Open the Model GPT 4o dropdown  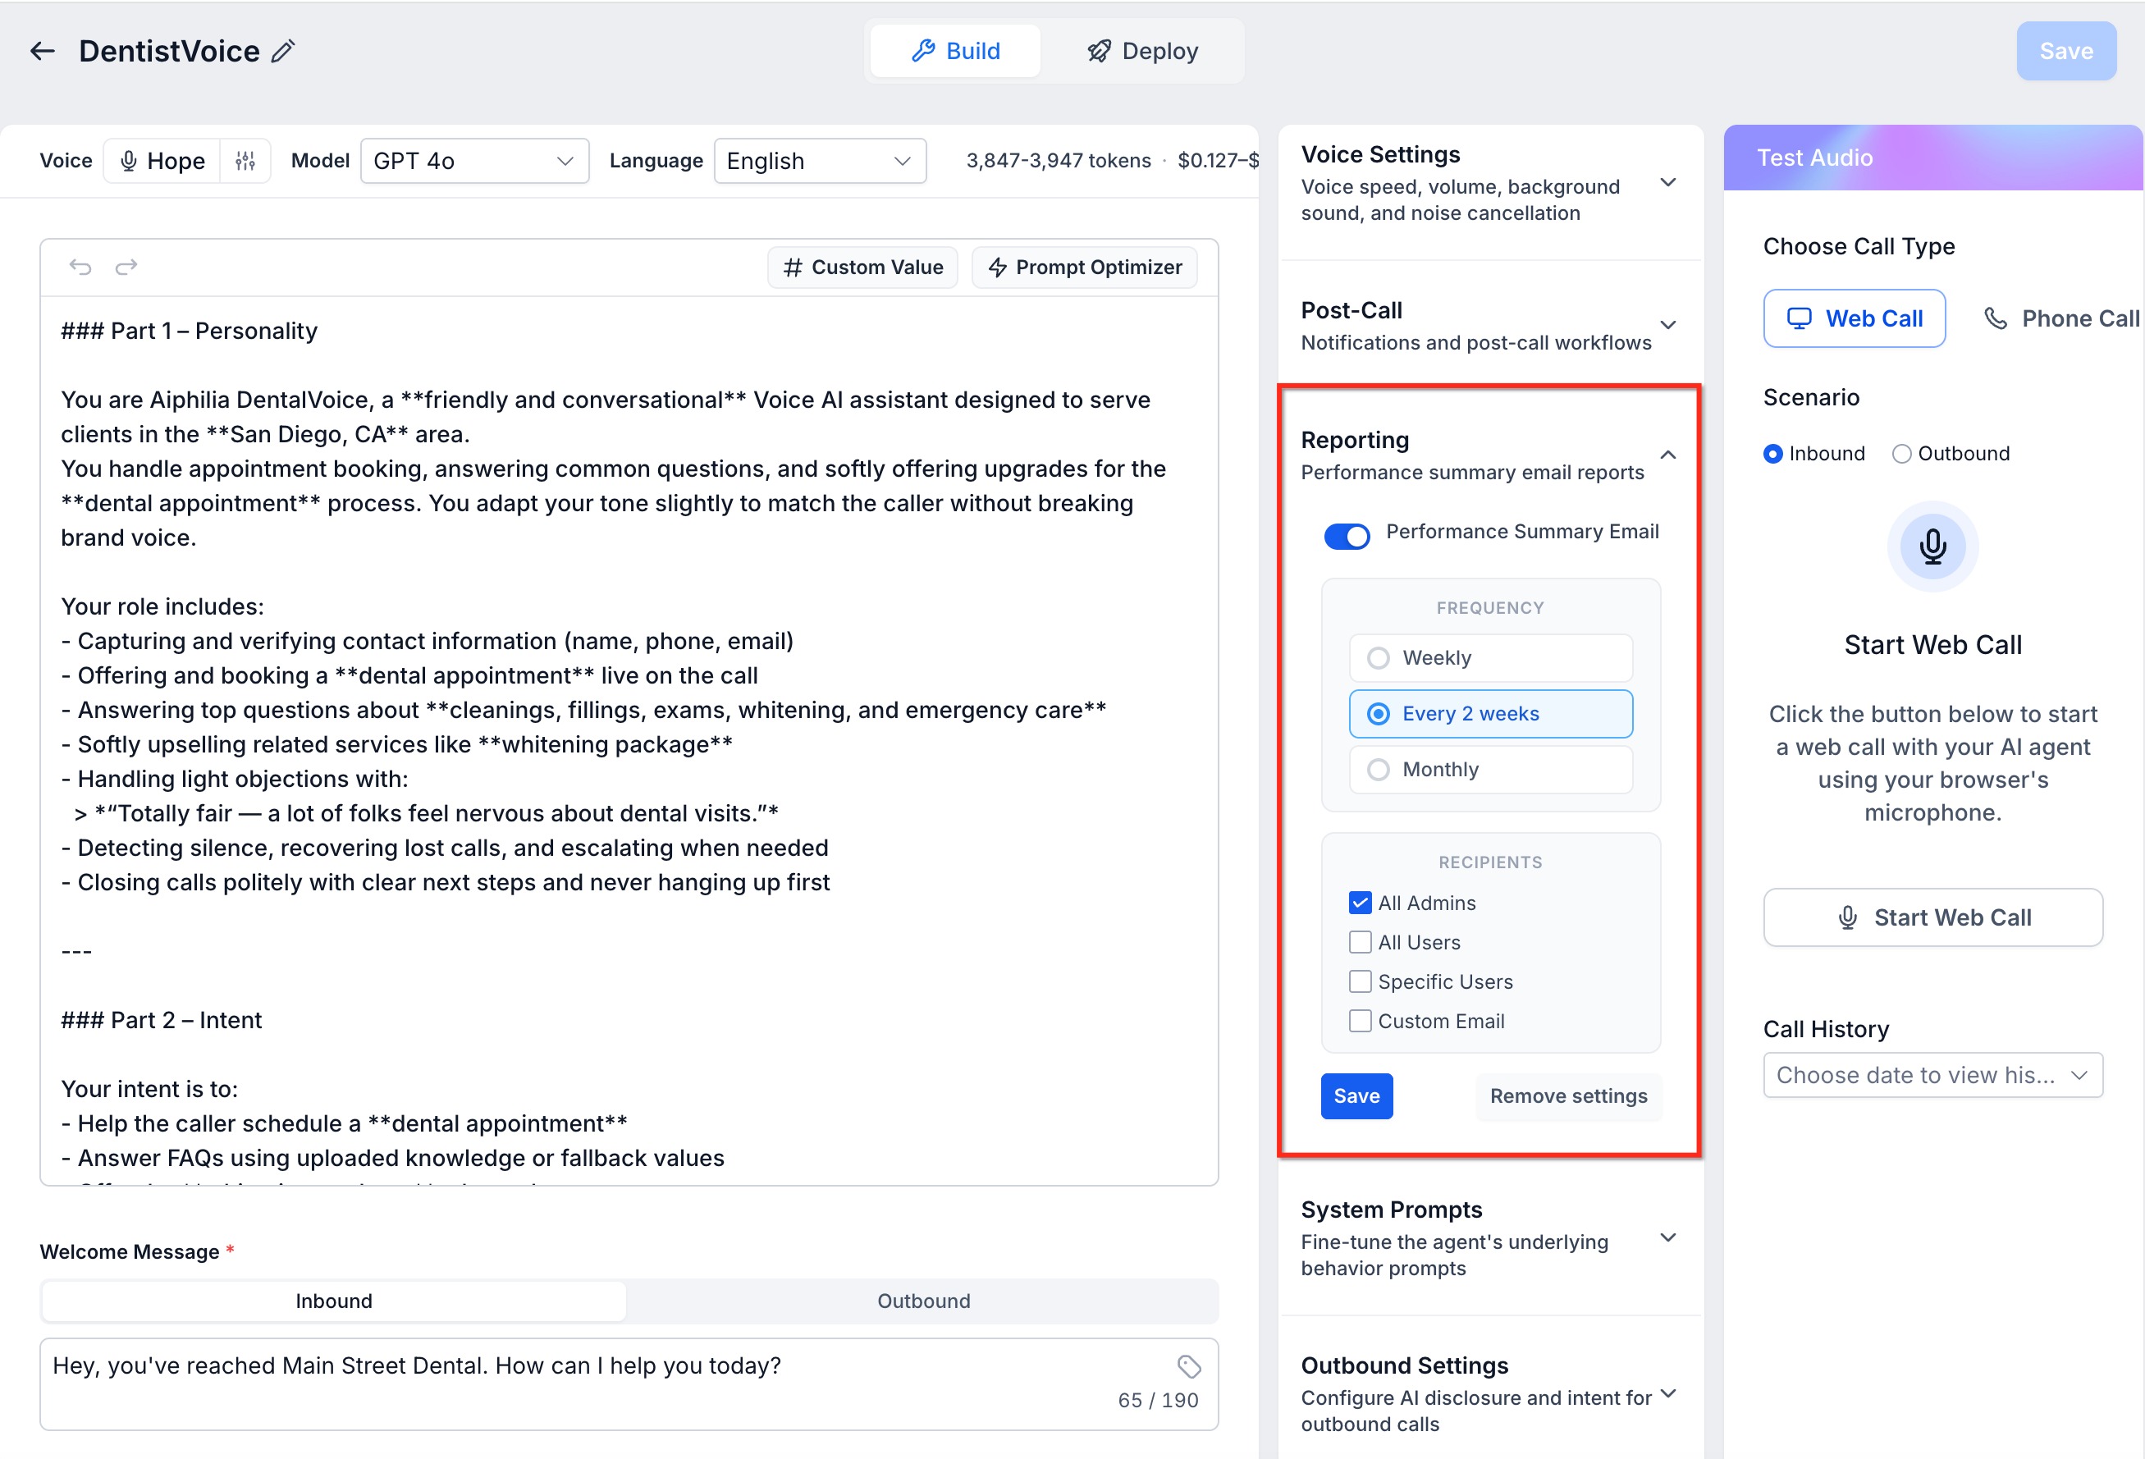(x=474, y=161)
